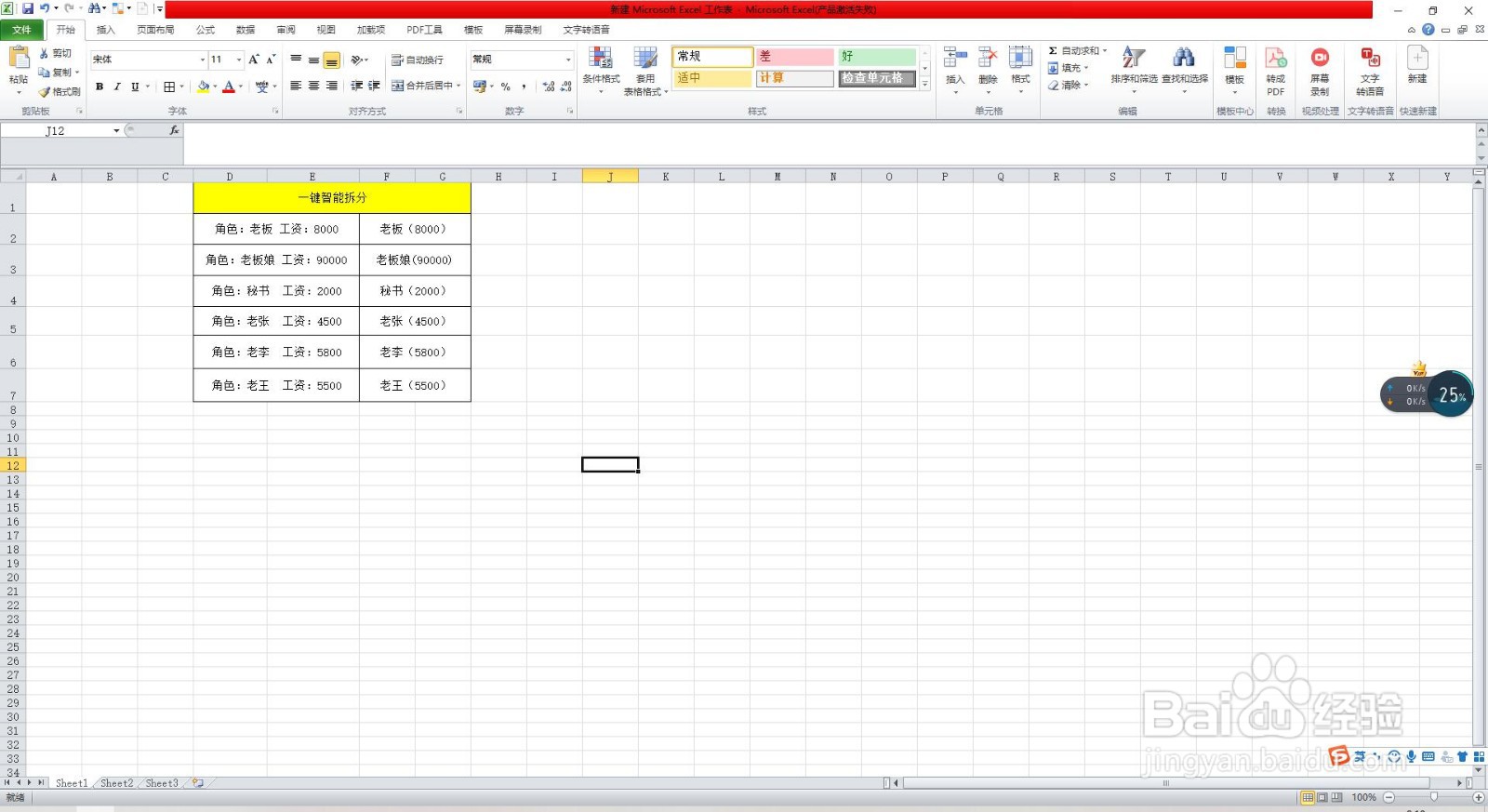Open Conditional Formatting (条件格式)
This screenshot has width=1488, height=812.
601,71
